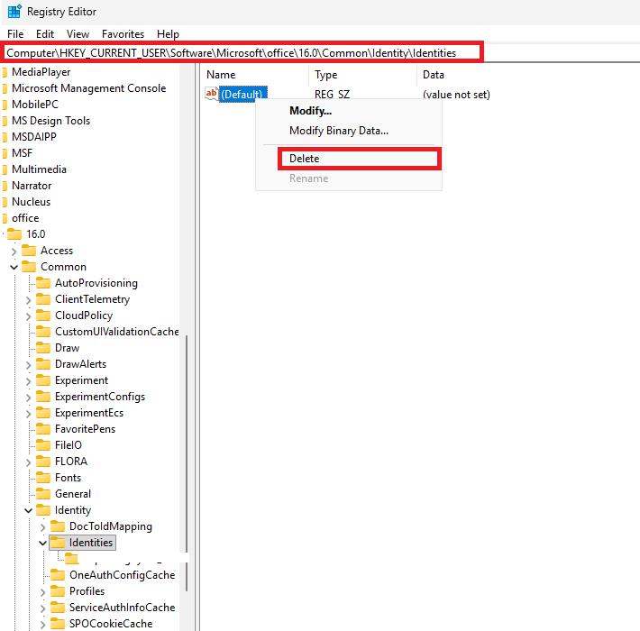Select the MSF key
Screen dimensions: 640x631
tap(22, 153)
